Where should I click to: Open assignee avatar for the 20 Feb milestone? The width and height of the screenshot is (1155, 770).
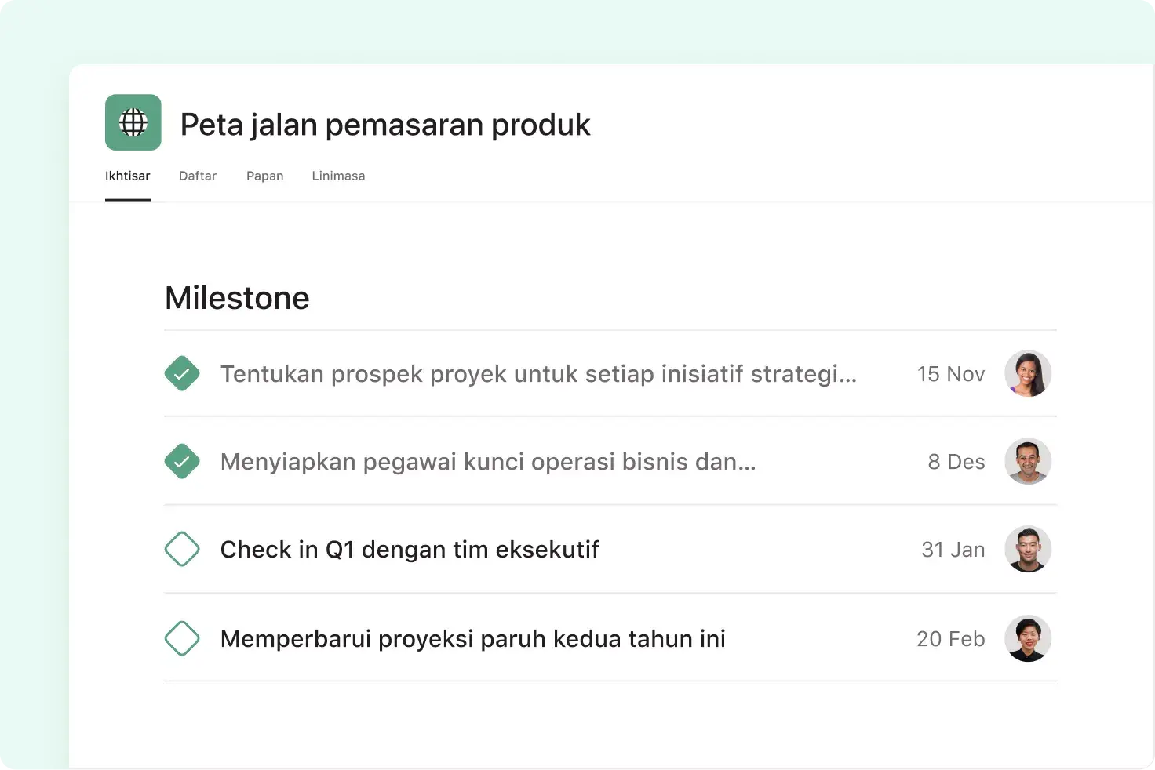[x=1028, y=638]
